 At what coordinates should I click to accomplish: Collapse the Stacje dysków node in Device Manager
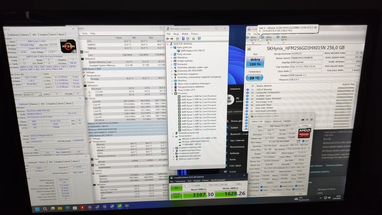173,136
